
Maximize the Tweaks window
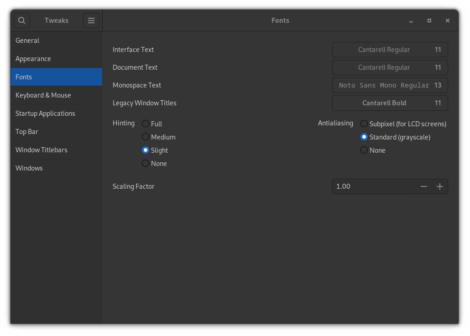click(429, 21)
